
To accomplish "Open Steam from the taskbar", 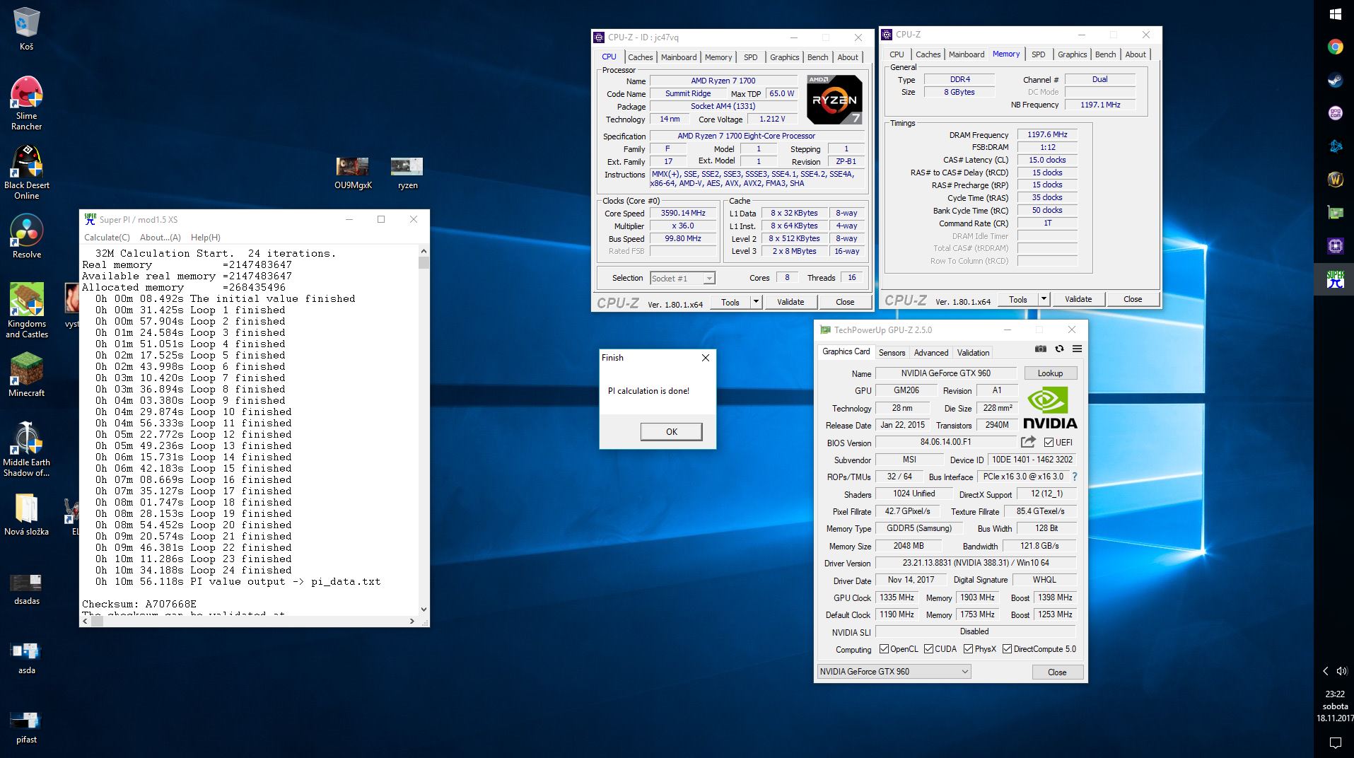I will point(1335,80).
